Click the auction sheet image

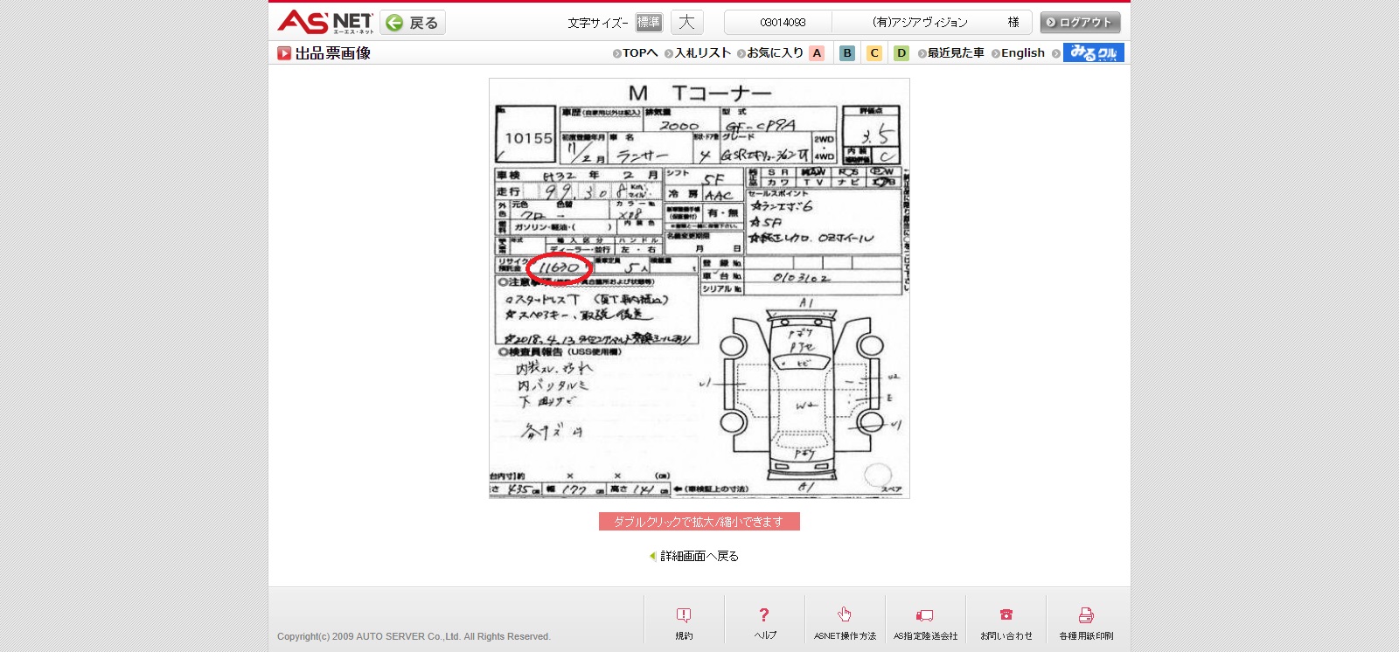[x=699, y=288]
